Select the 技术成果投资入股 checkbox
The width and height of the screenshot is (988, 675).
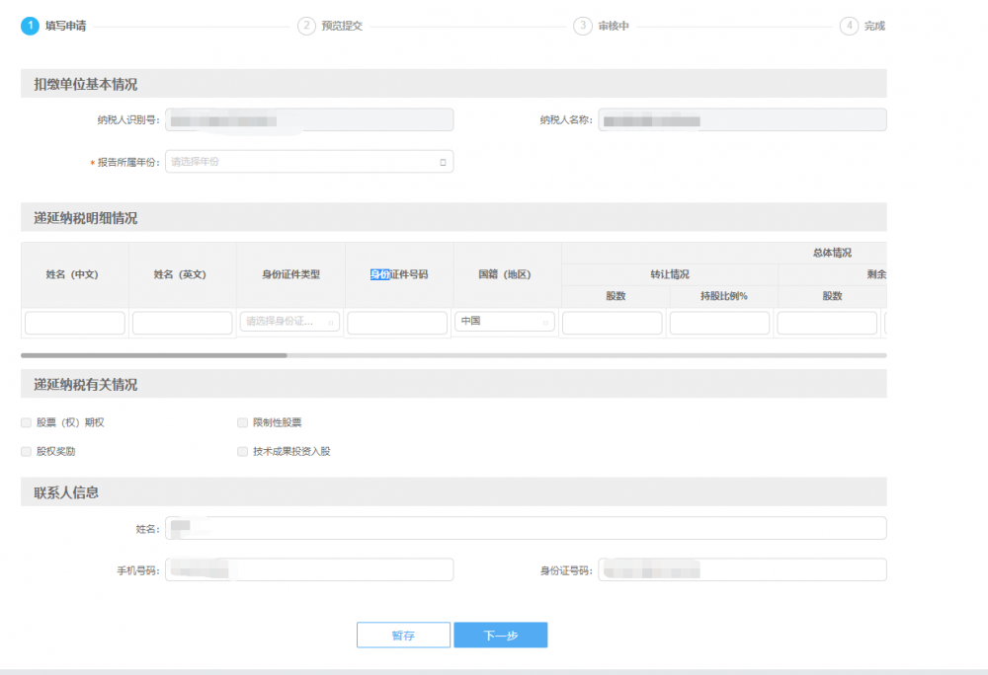[x=242, y=451]
